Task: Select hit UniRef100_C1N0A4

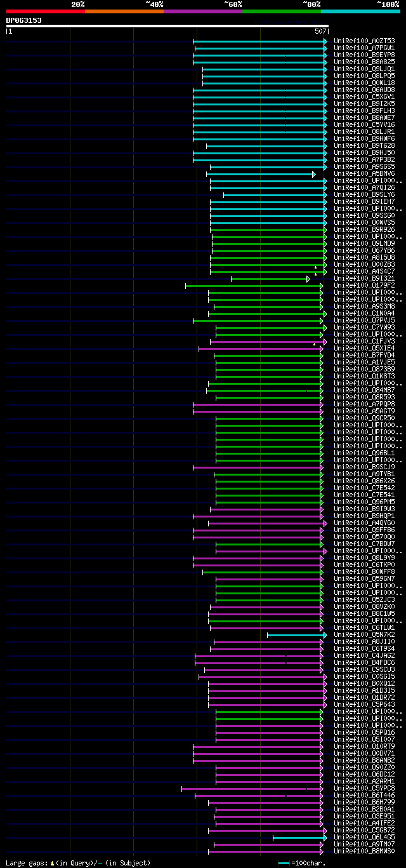Action: [x=364, y=314]
